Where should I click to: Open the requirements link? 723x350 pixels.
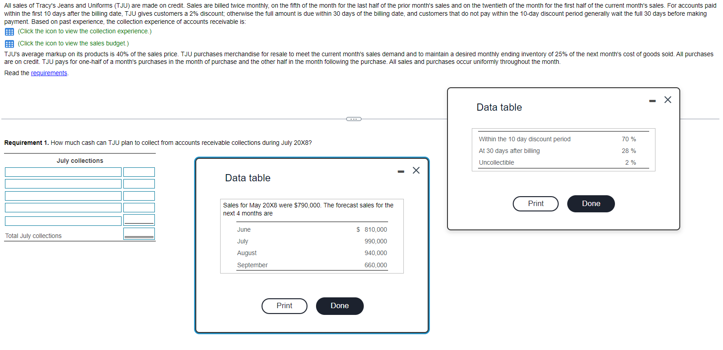click(49, 73)
